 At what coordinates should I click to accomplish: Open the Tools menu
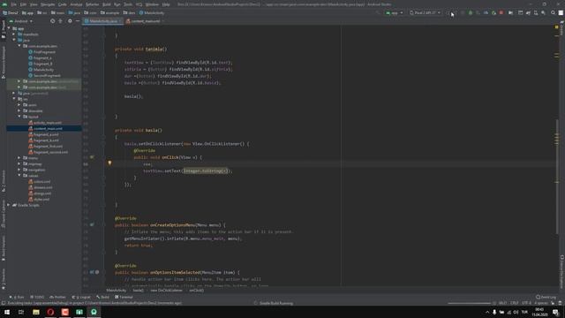coord(128,4)
